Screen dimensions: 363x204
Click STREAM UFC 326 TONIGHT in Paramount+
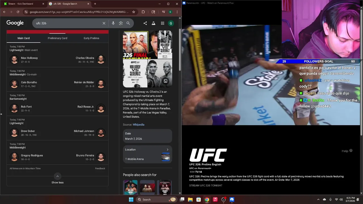pyautogui.click(x=206, y=186)
